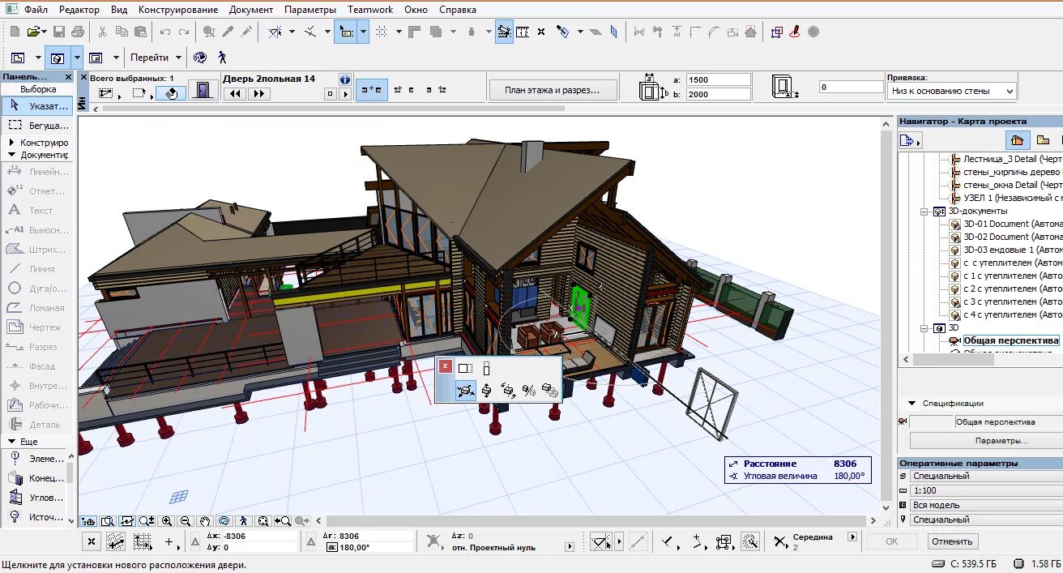The width and height of the screenshot is (1063, 573).
Task: Select the syringe inject parameters icon
Action: pyautogui.click(x=247, y=32)
